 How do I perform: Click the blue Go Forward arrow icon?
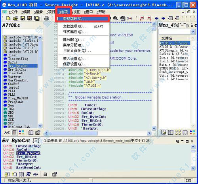[x=163, y=18]
